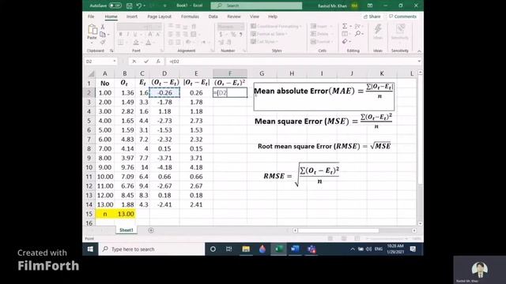Select the cell with value -1.78
This screenshot has height=284, width=506.
point(164,102)
